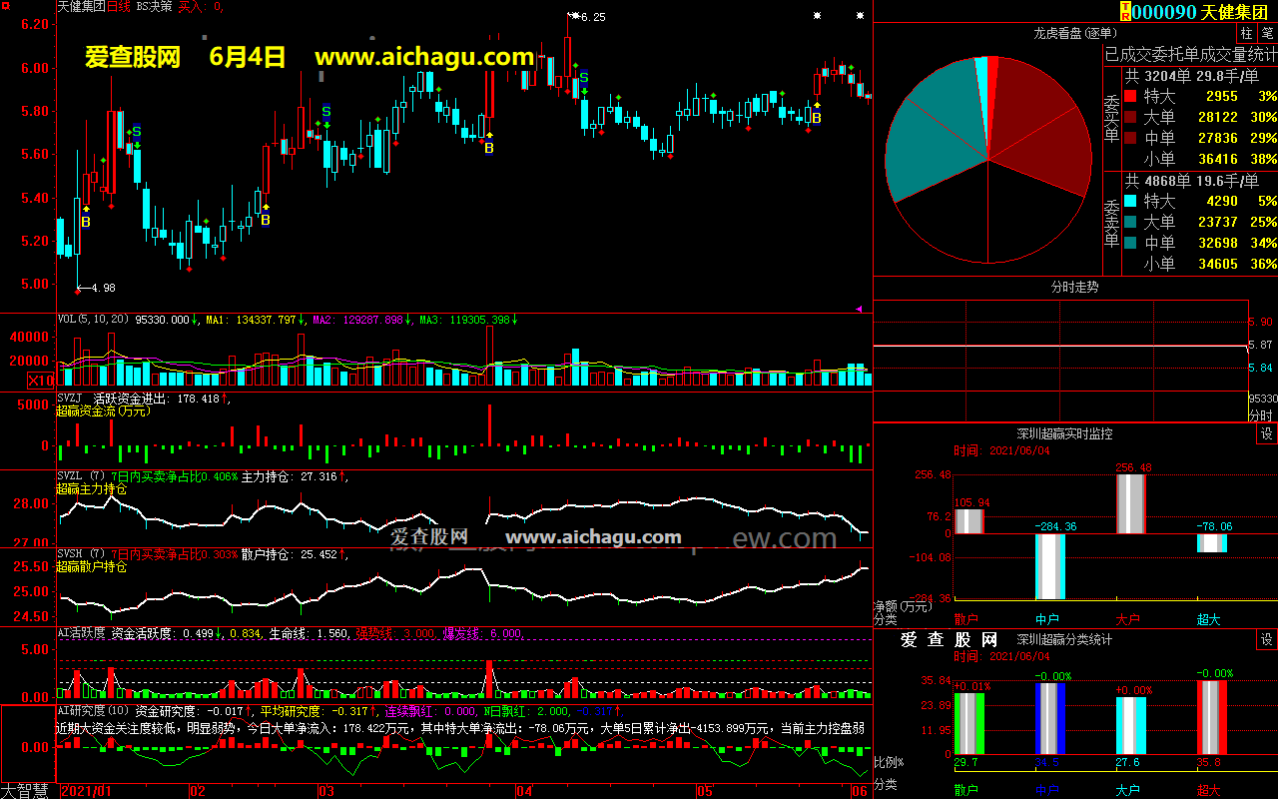Click the yellow TR badge beside stock code 000090

point(1126,11)
